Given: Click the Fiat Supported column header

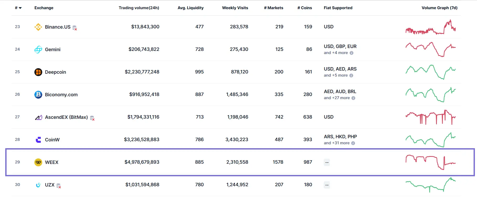Looking at the screenshot, I should coord(338,8).
